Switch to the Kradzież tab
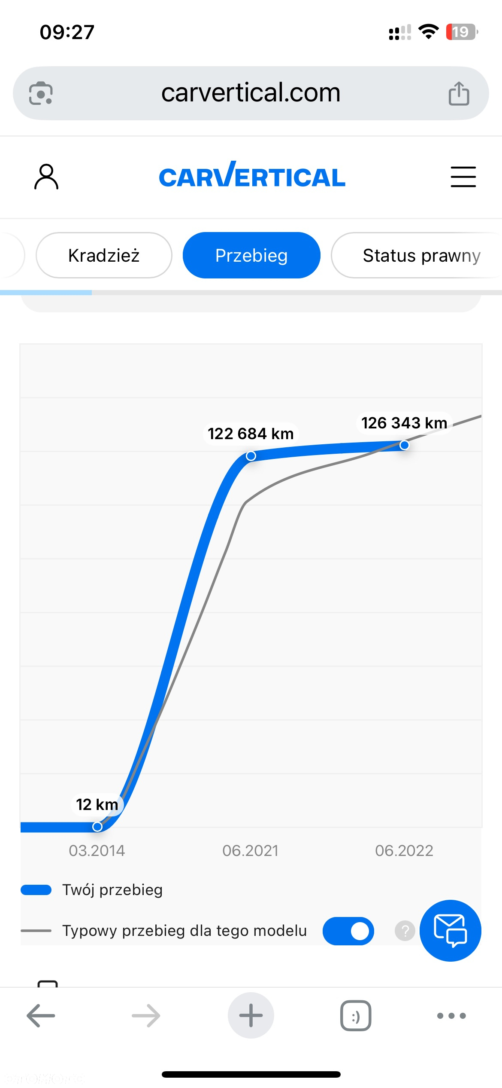Screen dimensions: 502x1088 [104, 255]
